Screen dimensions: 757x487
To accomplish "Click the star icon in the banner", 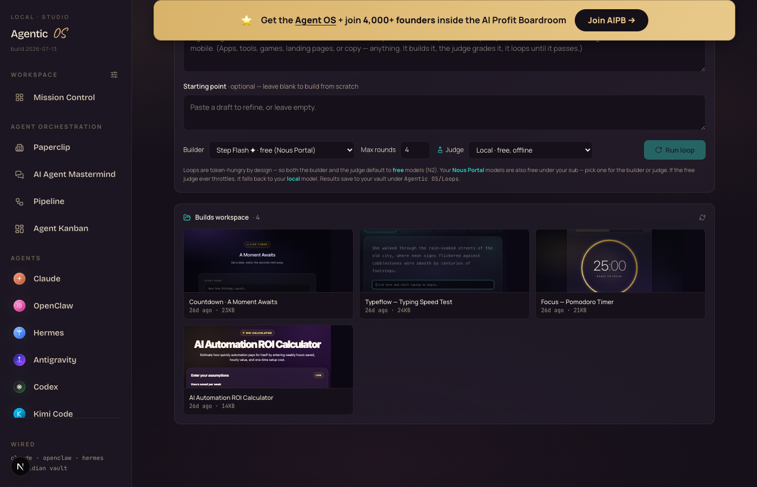I will [247, 20].
